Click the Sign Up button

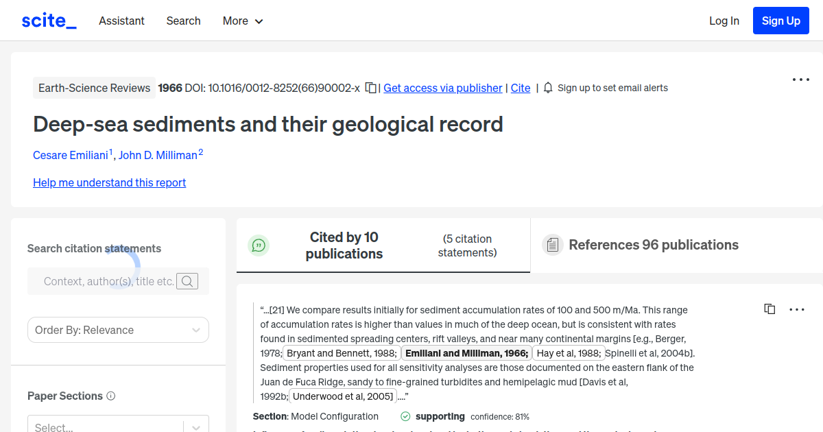click(x=780, y=21)
